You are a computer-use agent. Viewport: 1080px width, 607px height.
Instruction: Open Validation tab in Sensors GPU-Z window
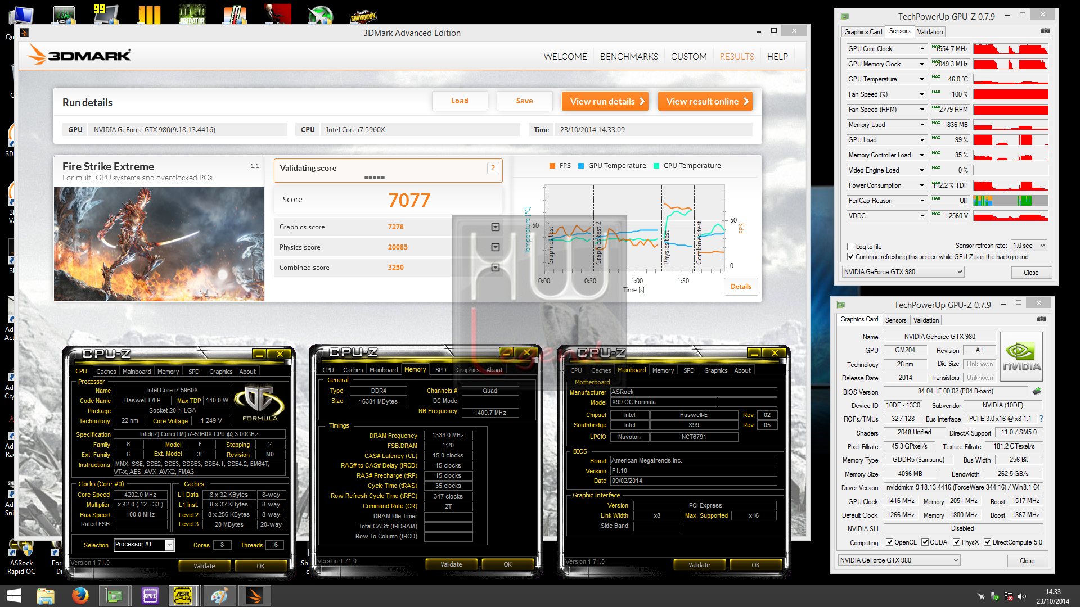pyautogui.click(x=930, y=32)
